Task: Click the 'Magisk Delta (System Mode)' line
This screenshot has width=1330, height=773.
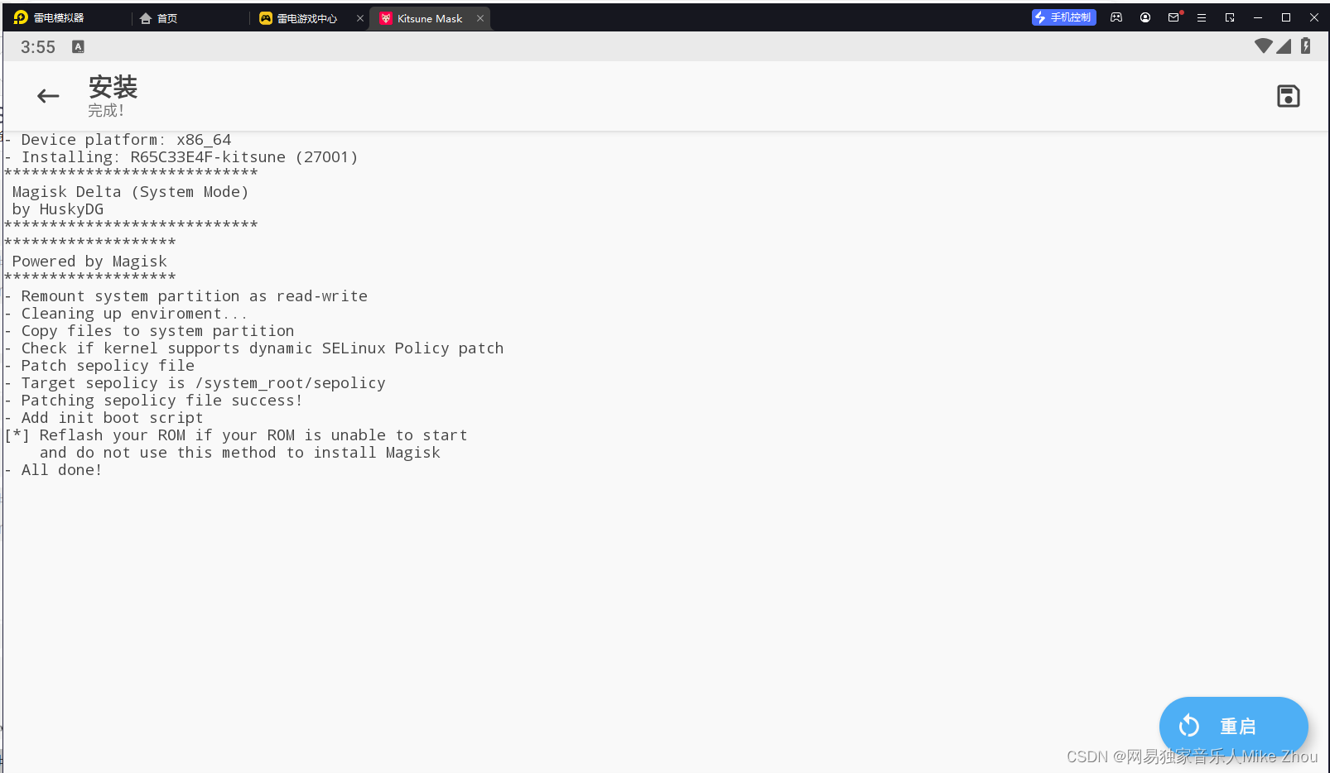Action: coord(130,192)
